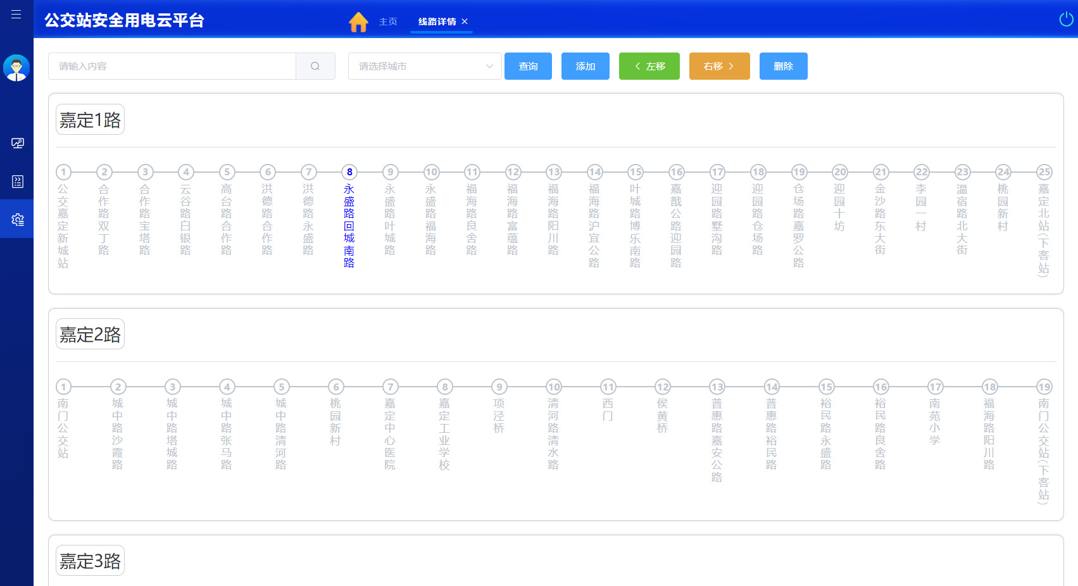This screenshot has height=586, width=1078.
Task: Select the 线路详情 tab
Action: [x=437, y=22]
